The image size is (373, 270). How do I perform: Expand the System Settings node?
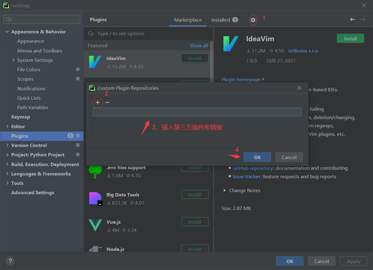pyautogui.click(x=13, y=60)
